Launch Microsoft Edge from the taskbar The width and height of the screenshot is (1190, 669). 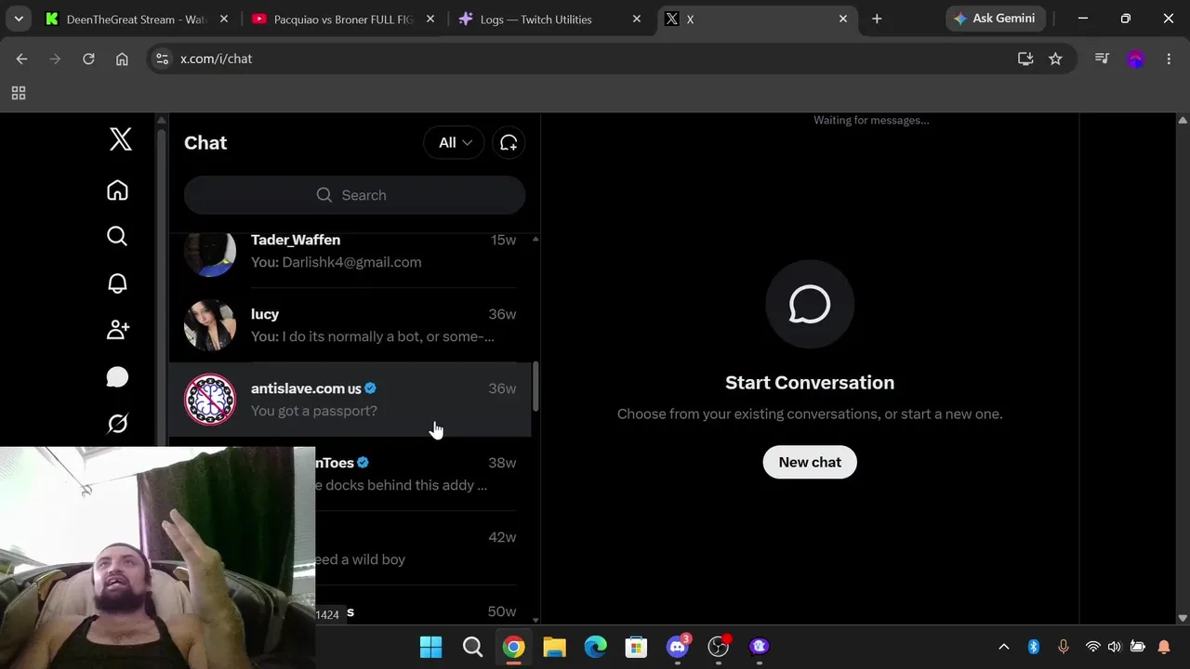point(595,647)
